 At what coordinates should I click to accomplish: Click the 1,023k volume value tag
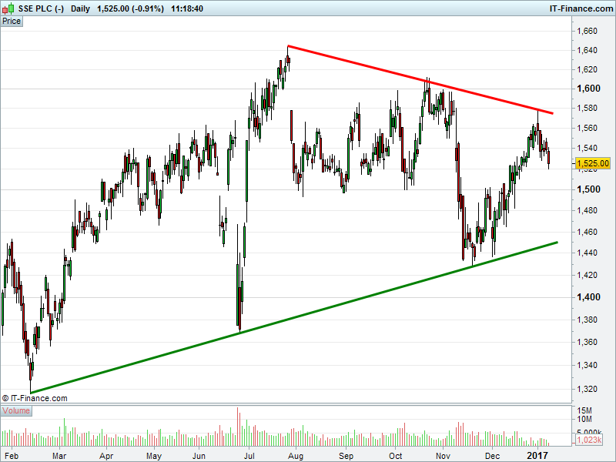coord(589,440)
